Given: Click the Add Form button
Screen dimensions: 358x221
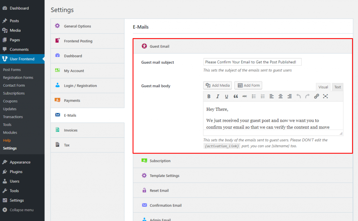Looking at the screenshot, I should (x=248, y=85).
